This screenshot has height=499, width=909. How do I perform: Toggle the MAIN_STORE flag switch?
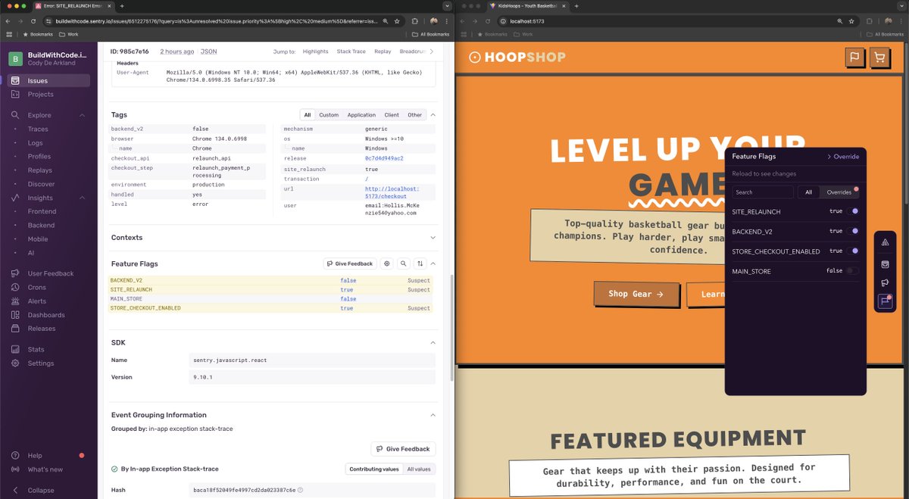click(x=853, y=270)
